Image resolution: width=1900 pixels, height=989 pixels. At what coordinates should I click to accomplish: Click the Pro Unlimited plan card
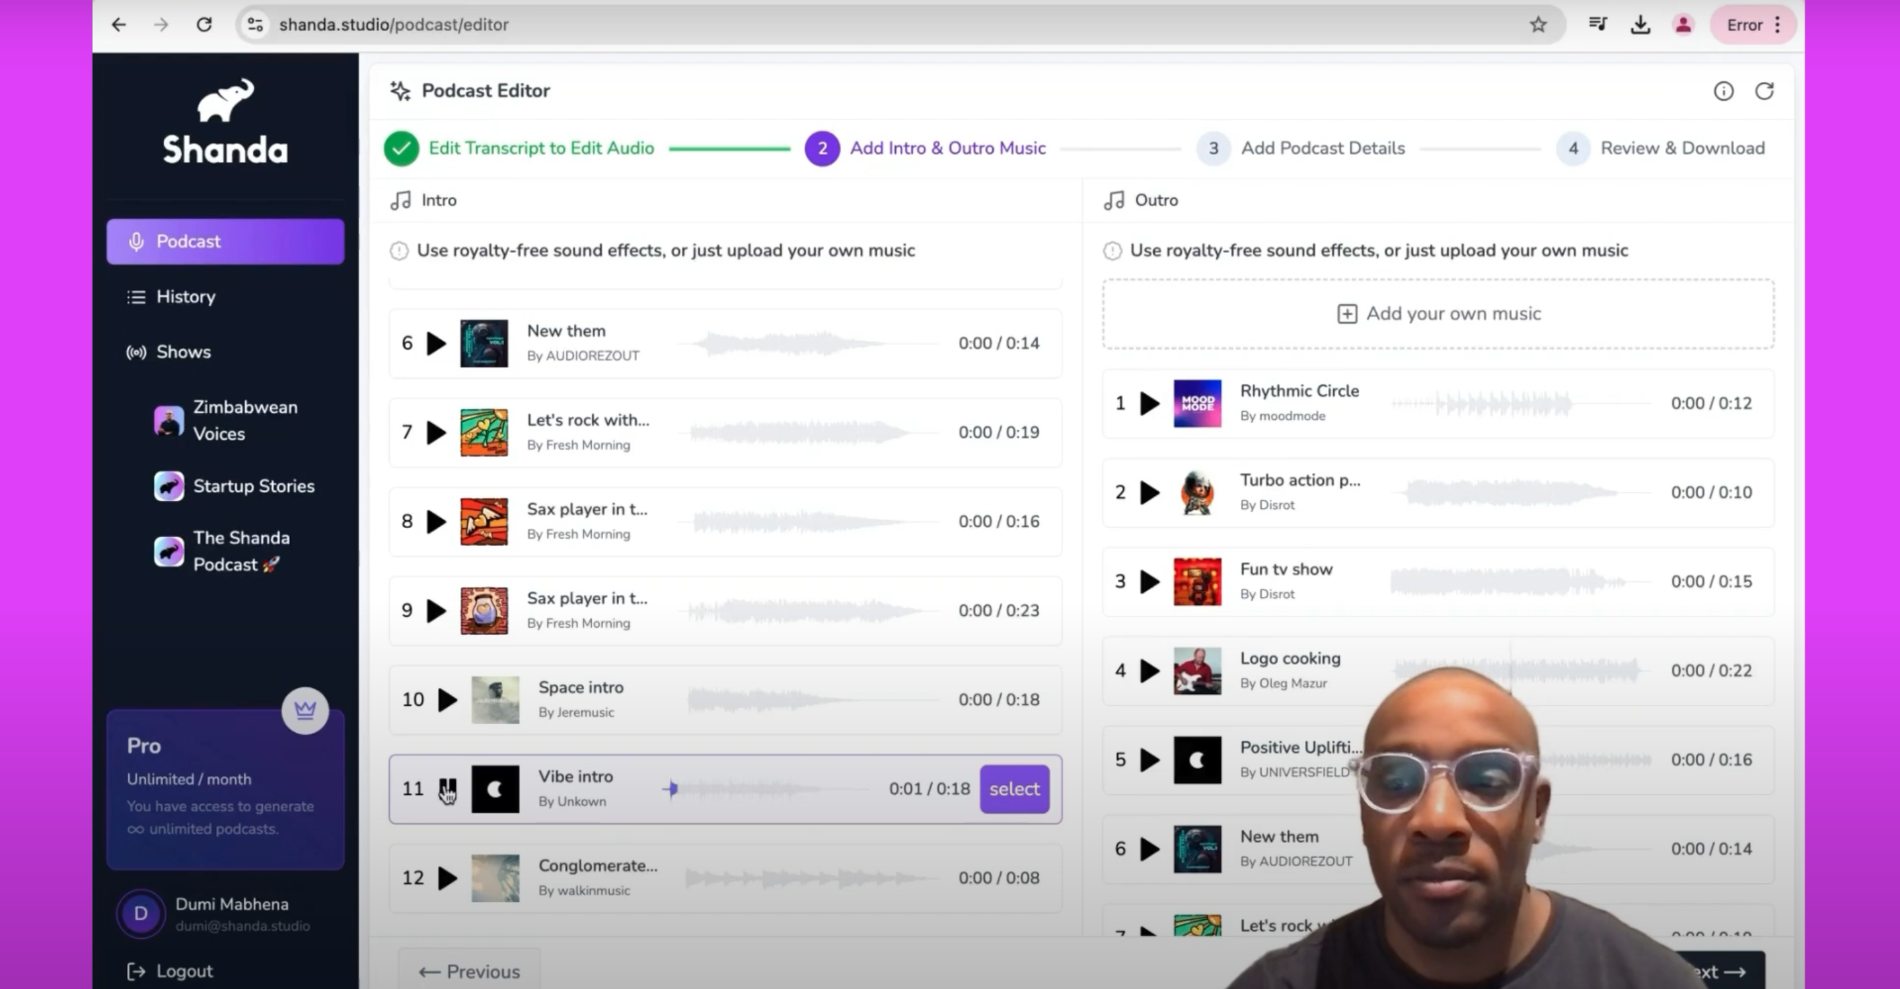[x=225, y=789]
